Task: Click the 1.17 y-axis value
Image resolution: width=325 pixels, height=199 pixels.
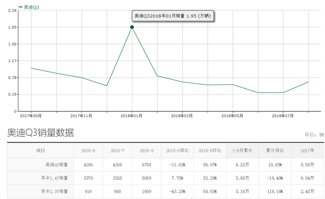Action: click(12, 61)
